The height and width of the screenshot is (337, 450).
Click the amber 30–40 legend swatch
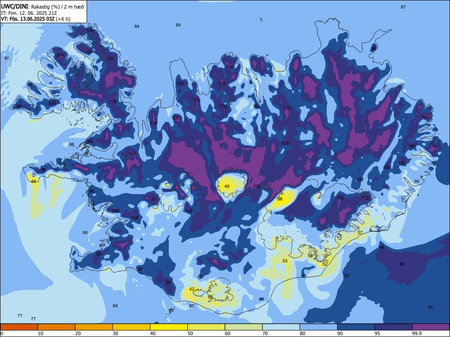pyautogui.click(x=131, y=327)
